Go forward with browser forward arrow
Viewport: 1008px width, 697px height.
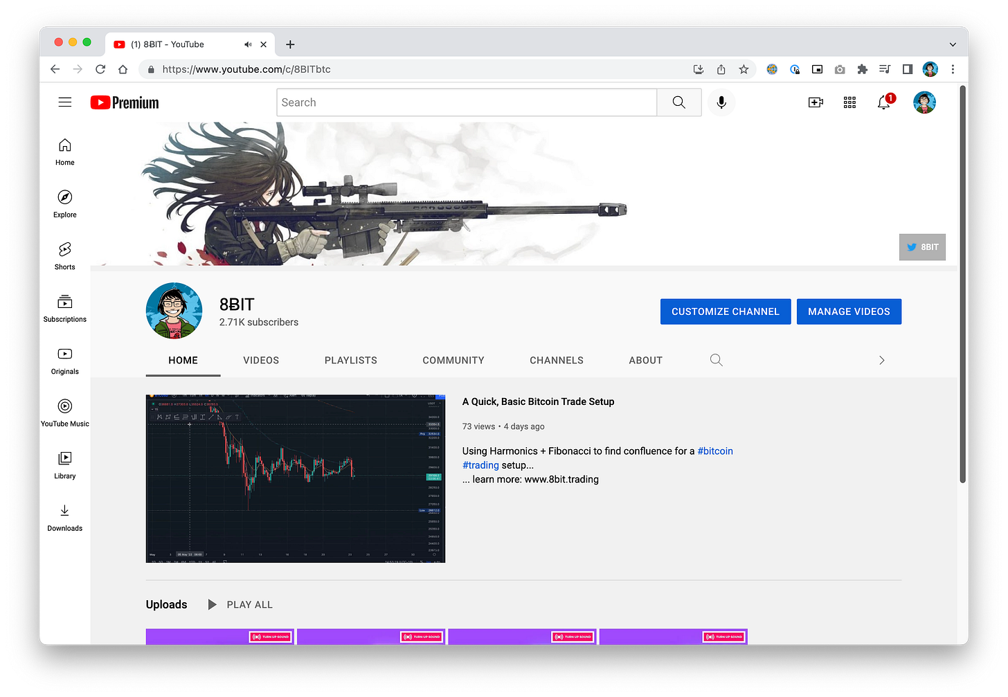[x=78, y=69]
